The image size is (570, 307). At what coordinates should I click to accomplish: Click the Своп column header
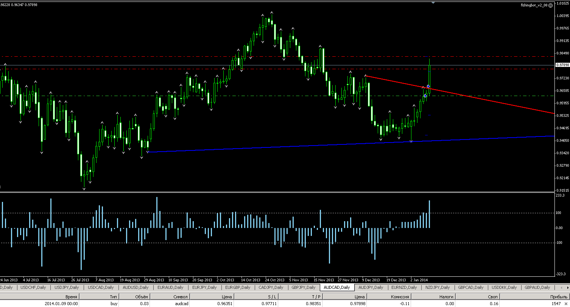click(478, 297)
